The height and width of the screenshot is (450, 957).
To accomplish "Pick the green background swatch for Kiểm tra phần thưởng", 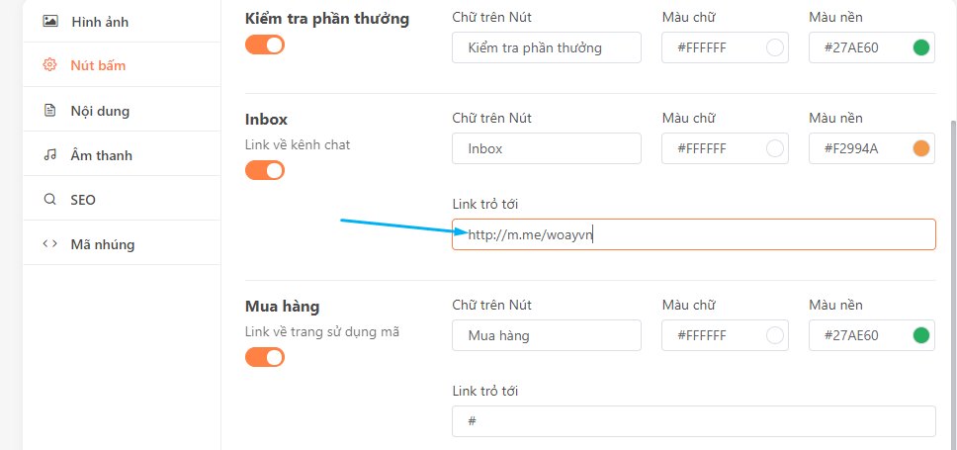I will tap(921, 47).
